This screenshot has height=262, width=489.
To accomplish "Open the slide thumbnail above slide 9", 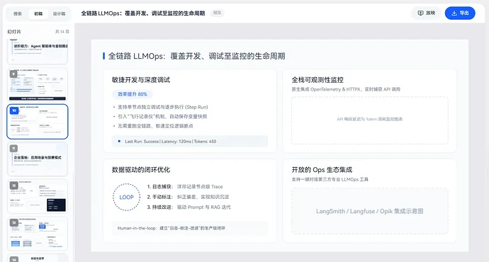I will click(38, 52).
